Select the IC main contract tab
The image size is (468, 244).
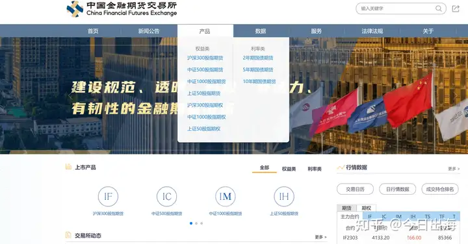click(384, 217)
